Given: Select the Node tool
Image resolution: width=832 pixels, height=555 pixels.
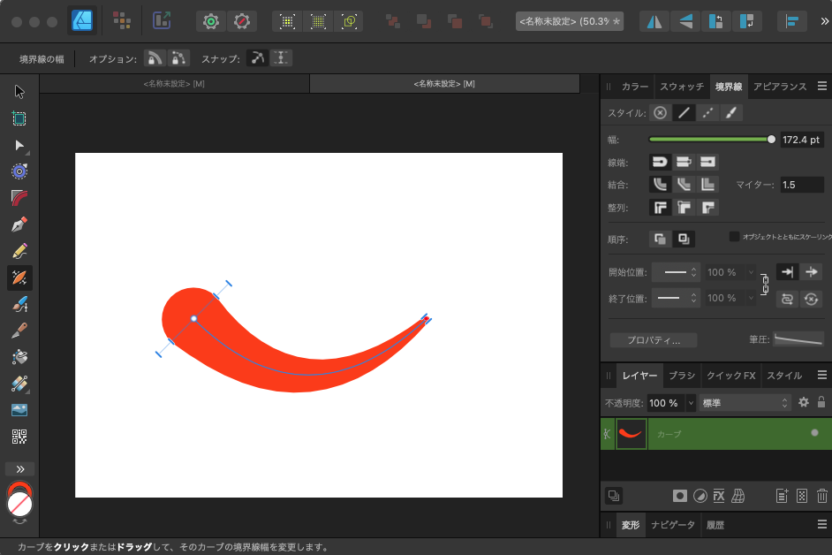Looking at the screenshot, I should pos(19,145).
